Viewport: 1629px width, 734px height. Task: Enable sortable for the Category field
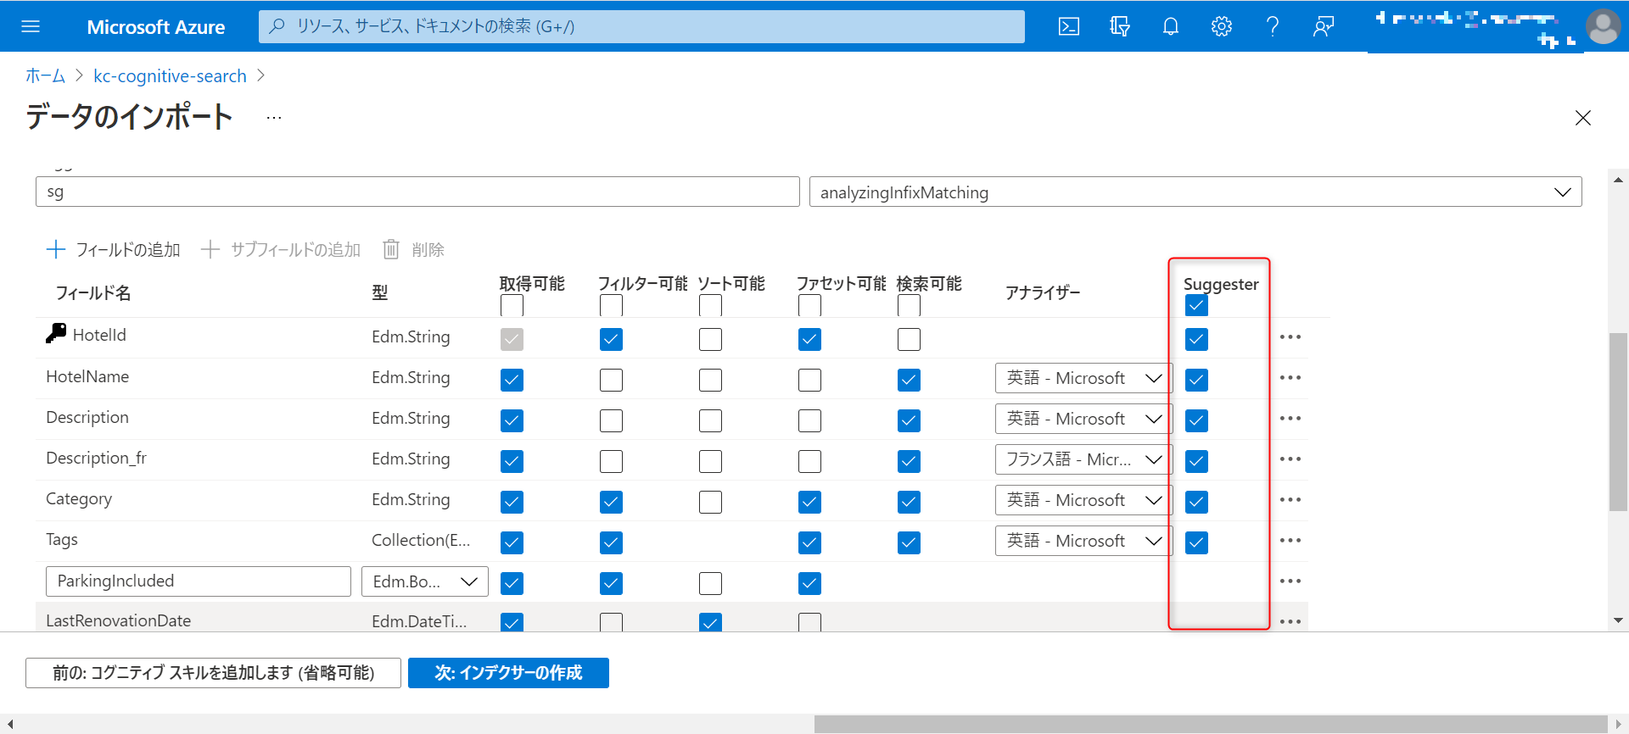click(x=710, y=502)
